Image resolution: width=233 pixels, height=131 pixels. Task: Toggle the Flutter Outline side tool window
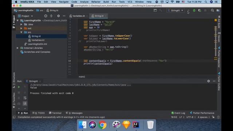(219, 82)
